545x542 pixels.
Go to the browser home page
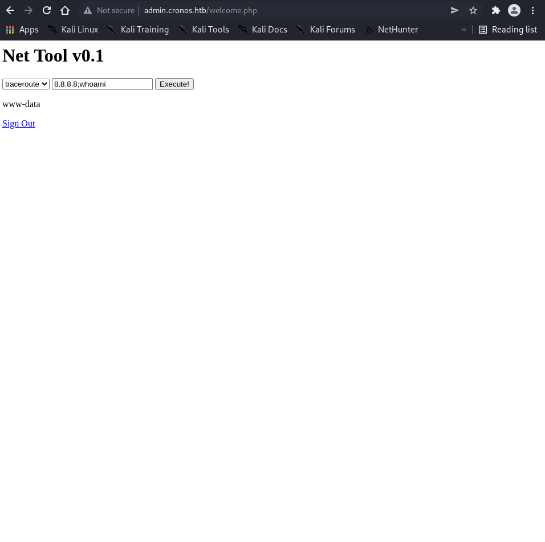(x=65, y=10)
